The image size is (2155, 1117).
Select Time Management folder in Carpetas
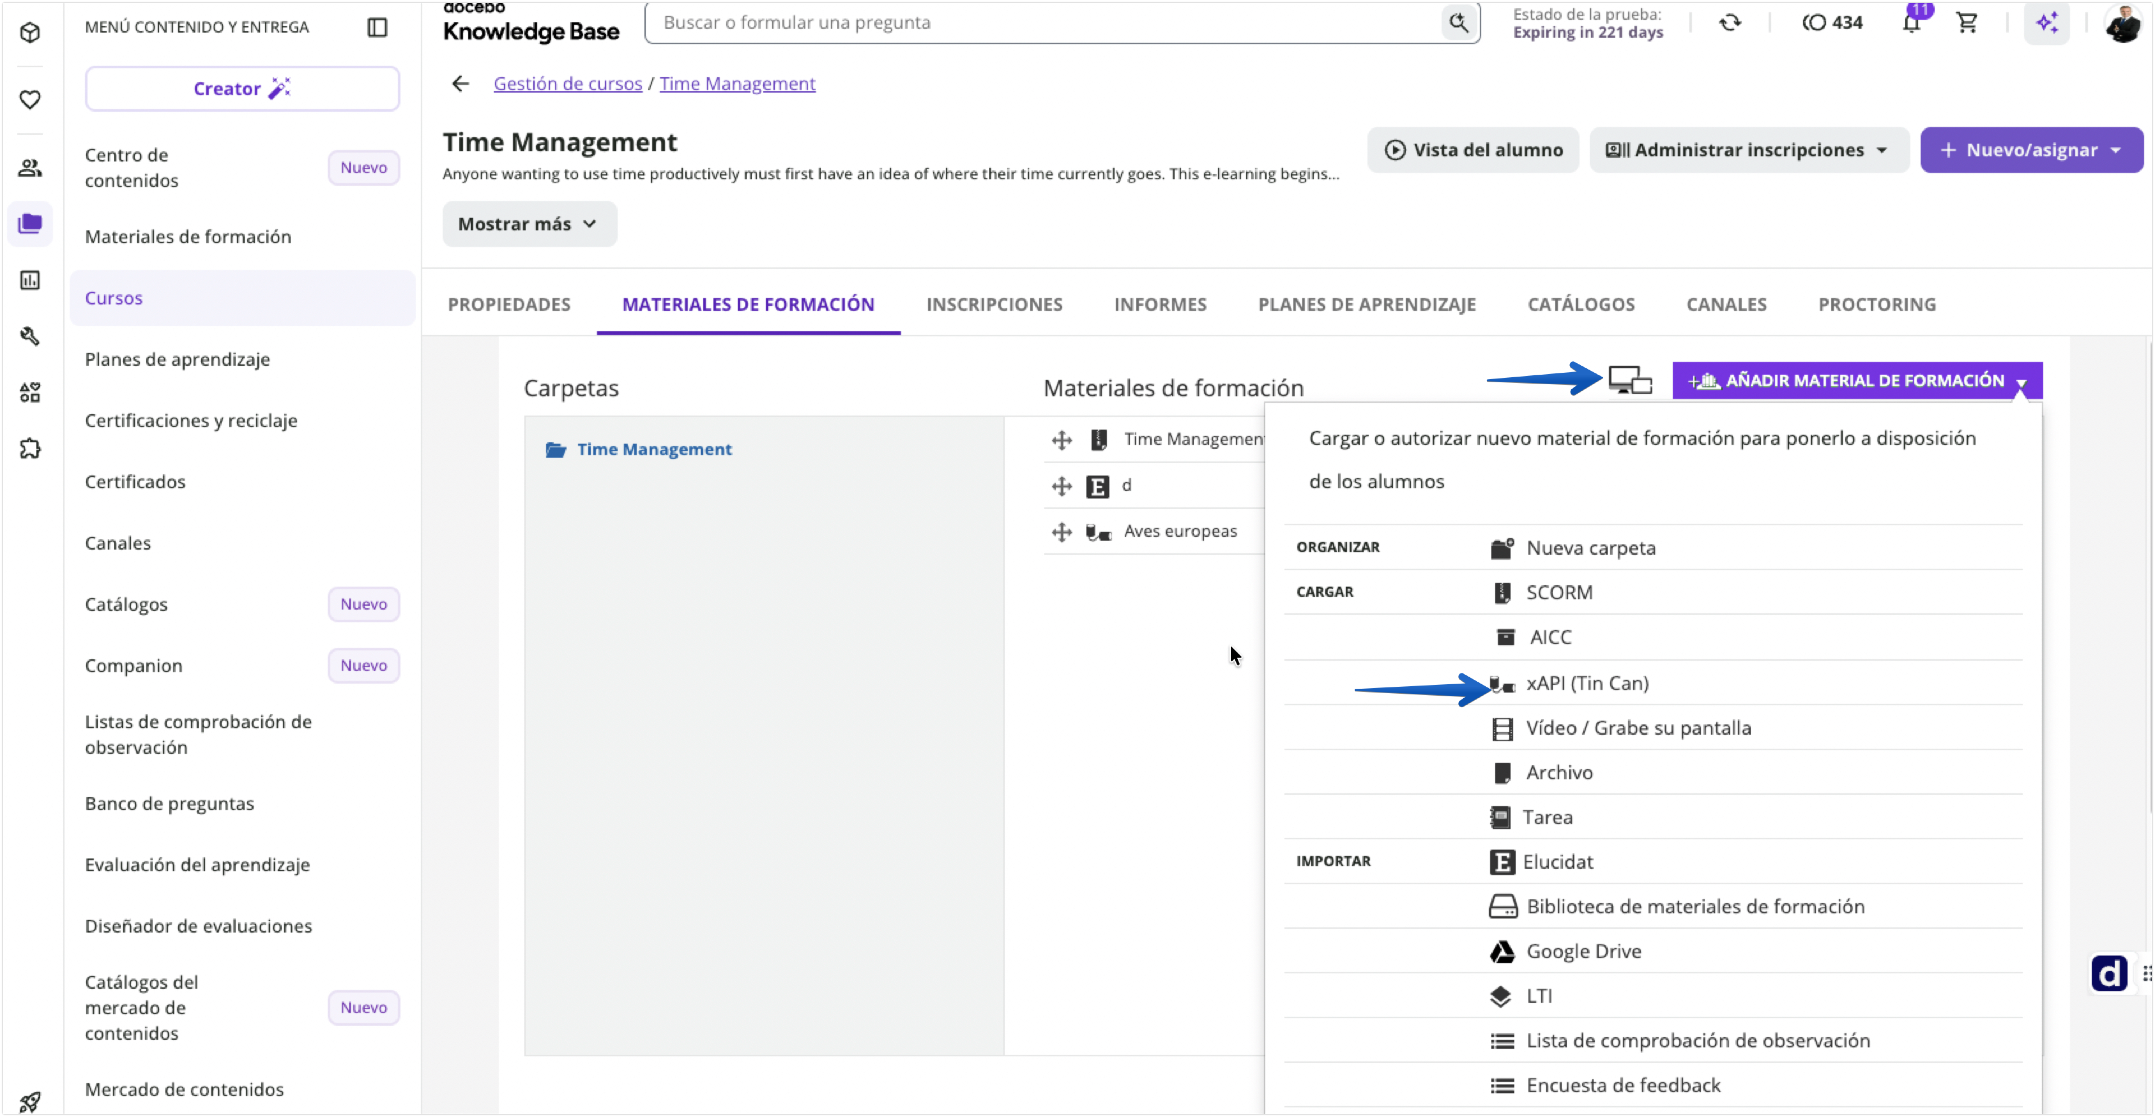click(638, 450)
